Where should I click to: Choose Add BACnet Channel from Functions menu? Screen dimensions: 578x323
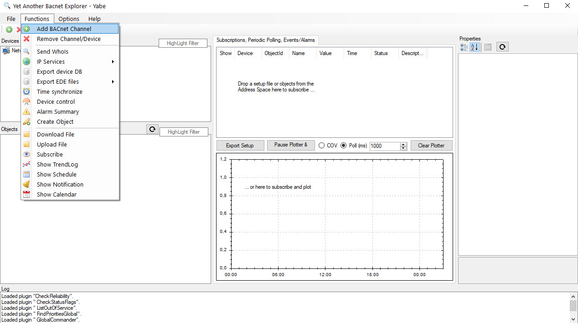[x=70, y=29]
